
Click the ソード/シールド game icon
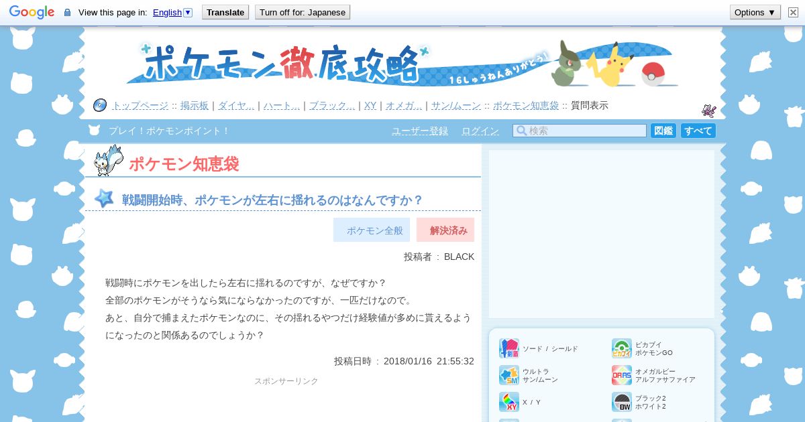coord(509,348)
